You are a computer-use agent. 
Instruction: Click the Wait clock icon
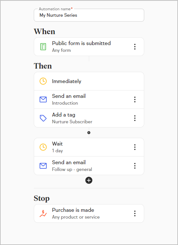(x=43, y=147)
